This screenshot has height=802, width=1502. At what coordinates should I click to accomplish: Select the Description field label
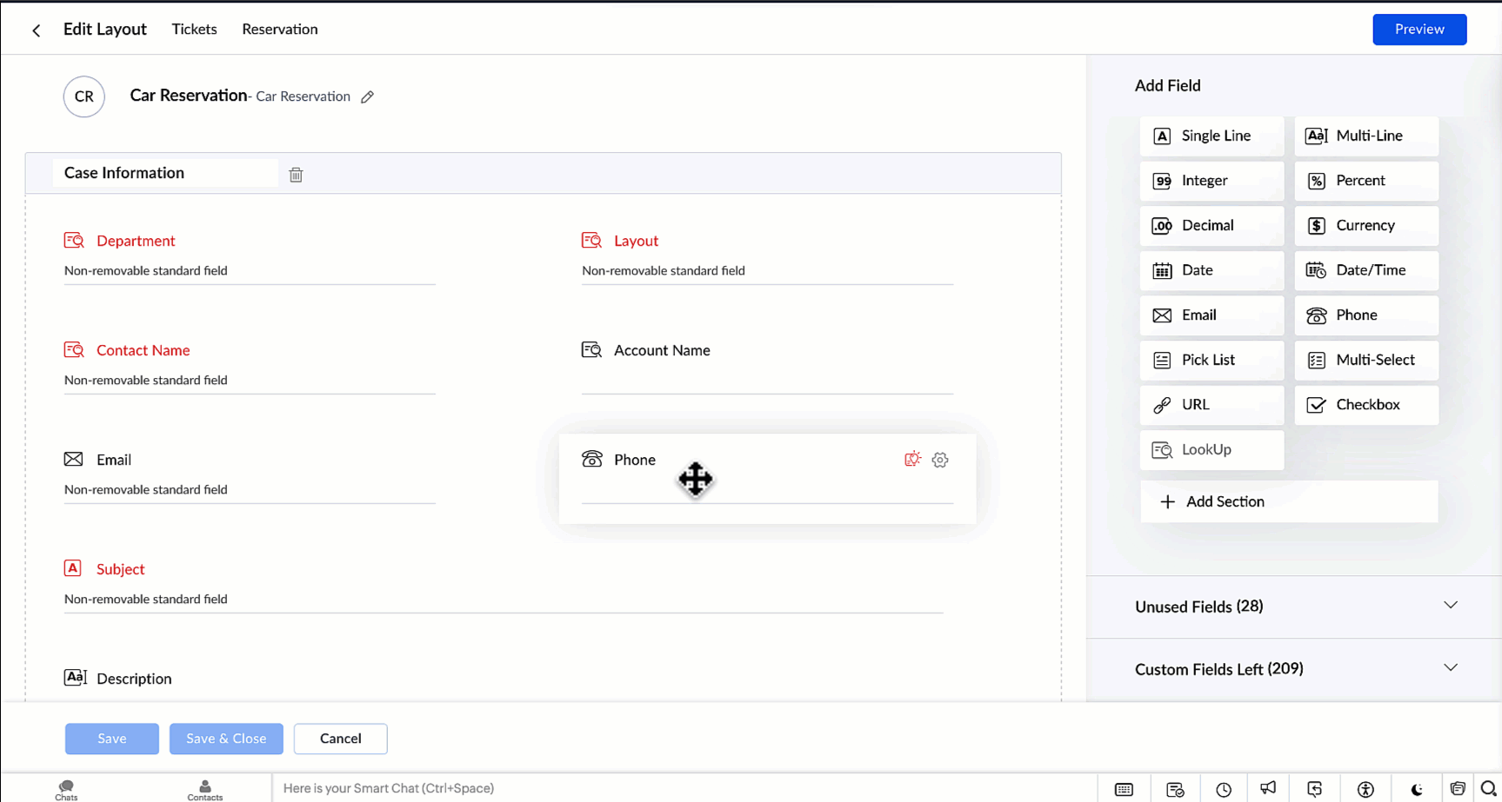134,679
